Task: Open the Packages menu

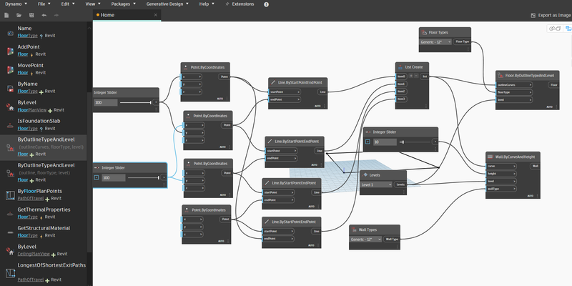Action: pyautogui.click(x=123, y=4)
